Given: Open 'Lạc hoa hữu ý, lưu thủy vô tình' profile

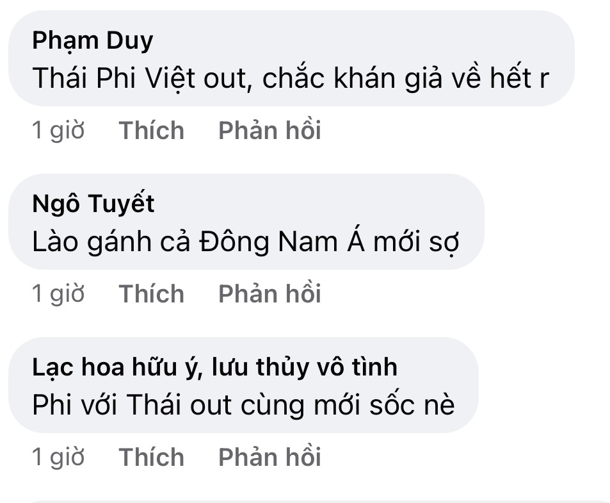Looking at the screenshot, I should pos(214,367).
